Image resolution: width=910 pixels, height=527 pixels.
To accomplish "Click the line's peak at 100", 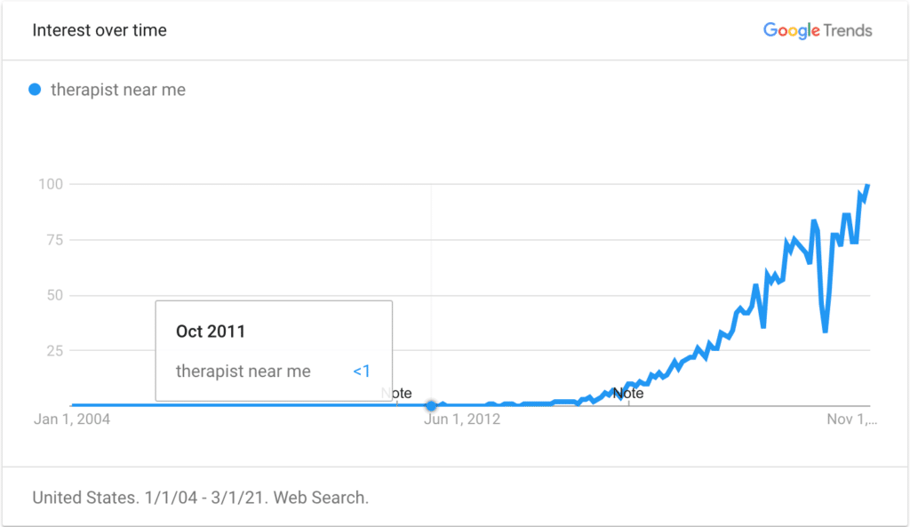I will click(867, 187).
